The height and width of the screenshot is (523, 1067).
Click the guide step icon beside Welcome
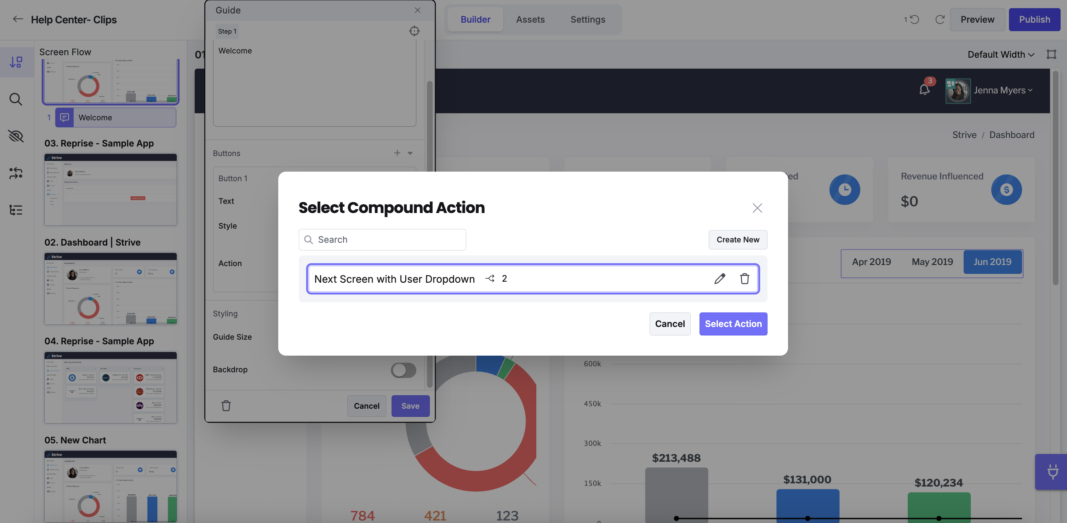[65, 117]
